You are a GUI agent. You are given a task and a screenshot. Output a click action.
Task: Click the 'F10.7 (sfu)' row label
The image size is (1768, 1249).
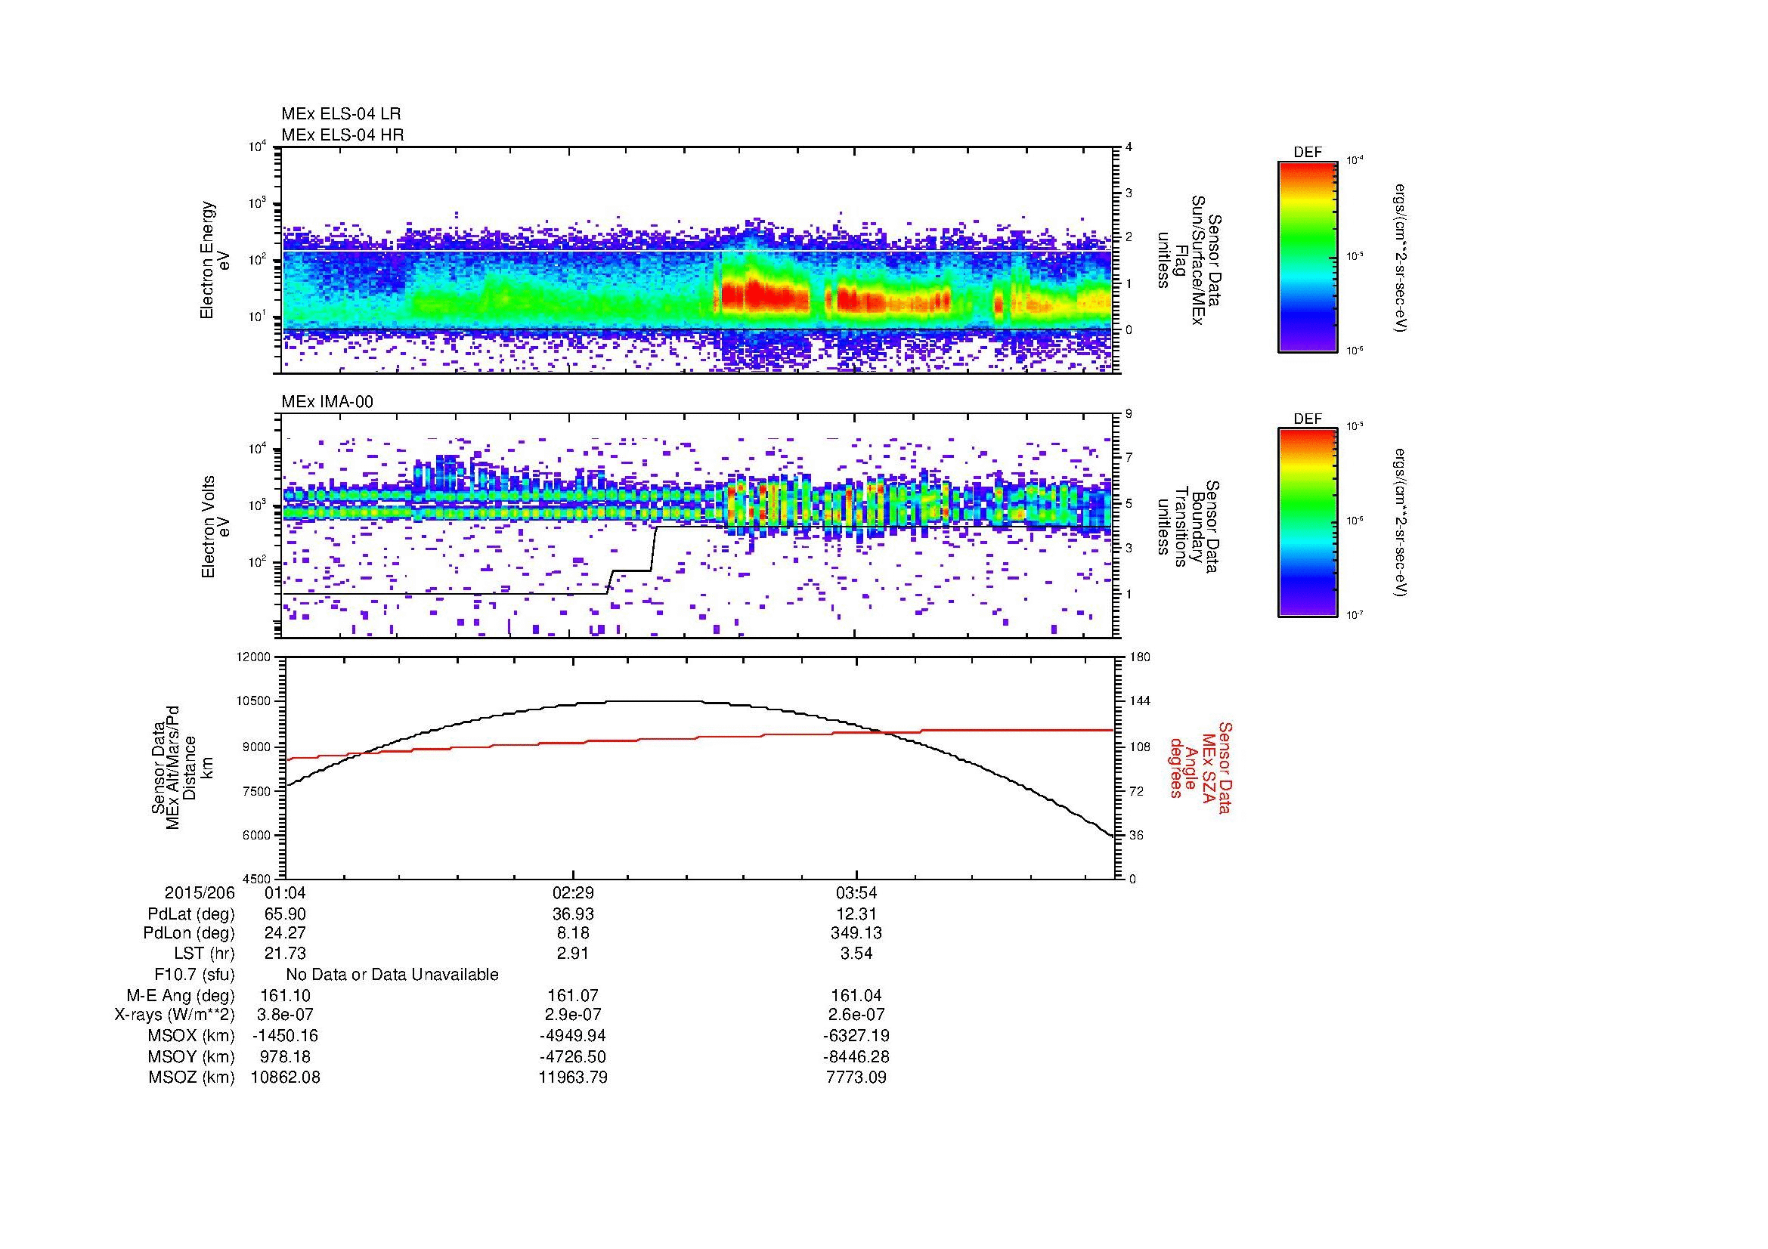pos(194,975)
